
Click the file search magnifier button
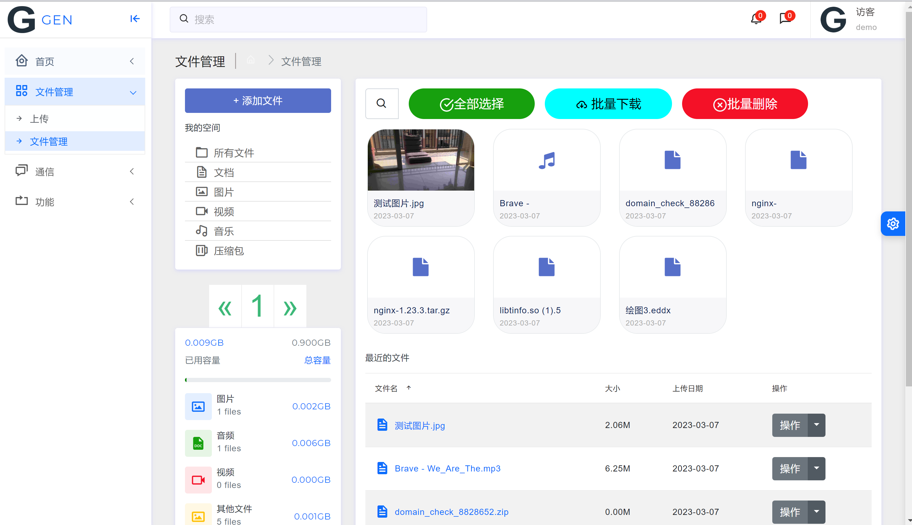(382, 103)
